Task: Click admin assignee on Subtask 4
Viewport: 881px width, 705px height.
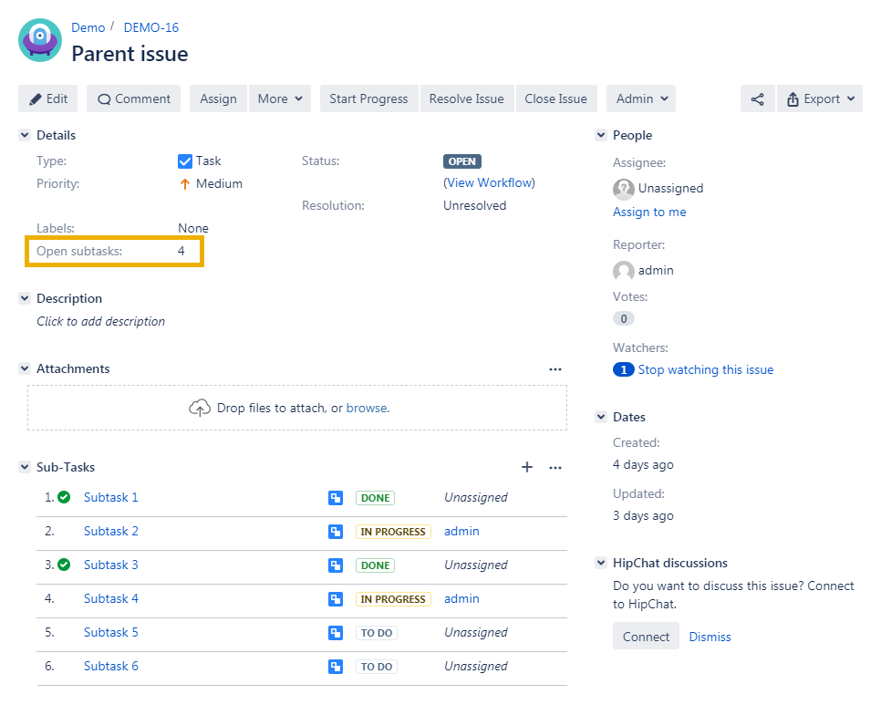Action: pyautogui.click(x=461, y=598)
